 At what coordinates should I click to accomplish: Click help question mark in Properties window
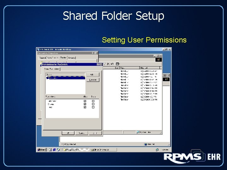pos(93,53)
